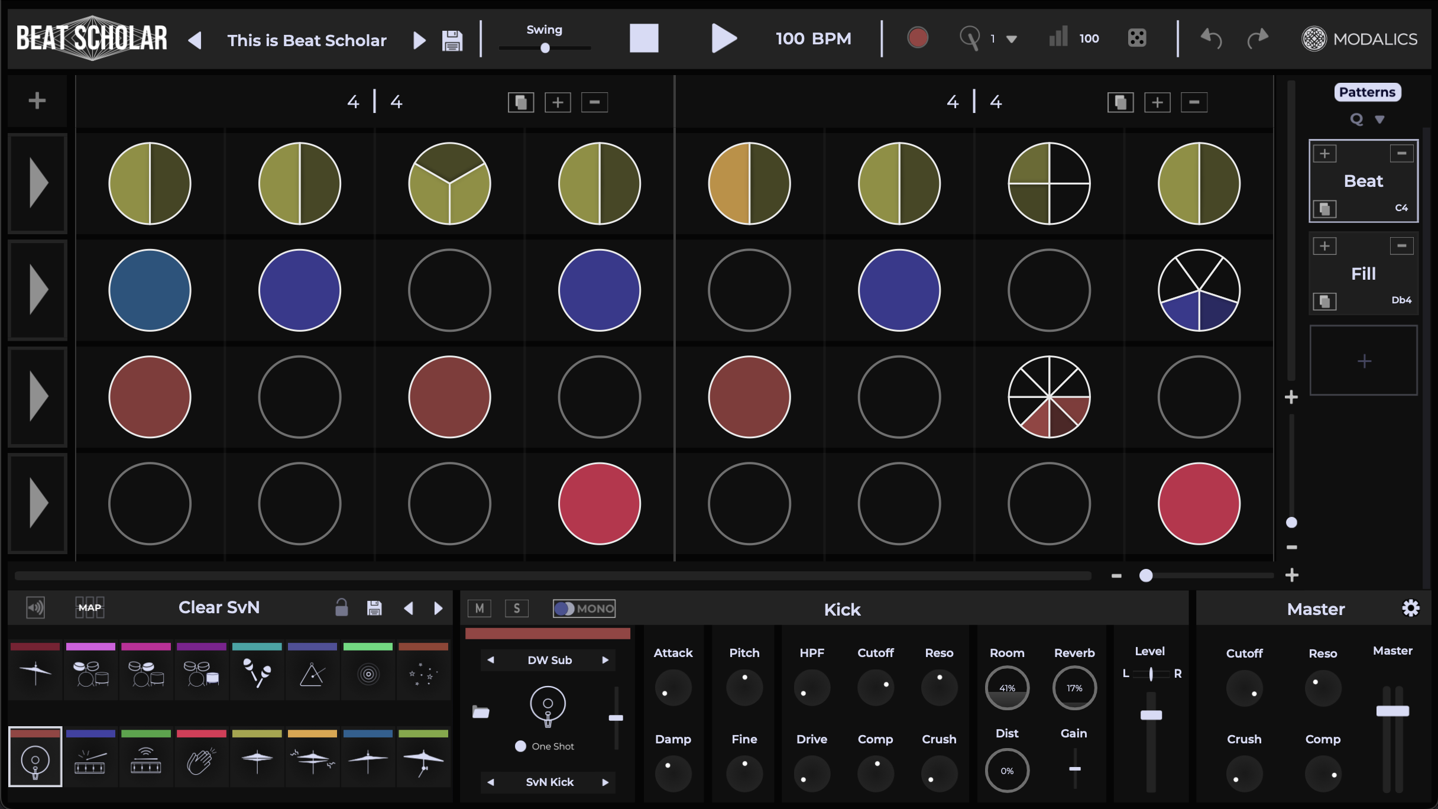Toggle the metronome icon

(969, 38)
